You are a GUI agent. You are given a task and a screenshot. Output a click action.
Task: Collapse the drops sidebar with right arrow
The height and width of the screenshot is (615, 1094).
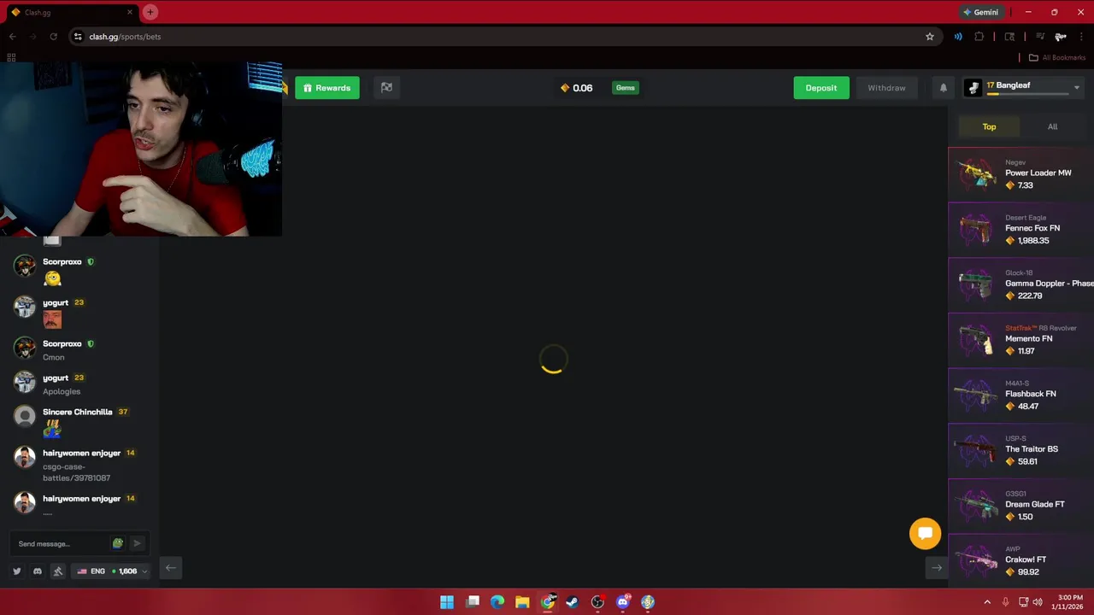pos(937,568)
